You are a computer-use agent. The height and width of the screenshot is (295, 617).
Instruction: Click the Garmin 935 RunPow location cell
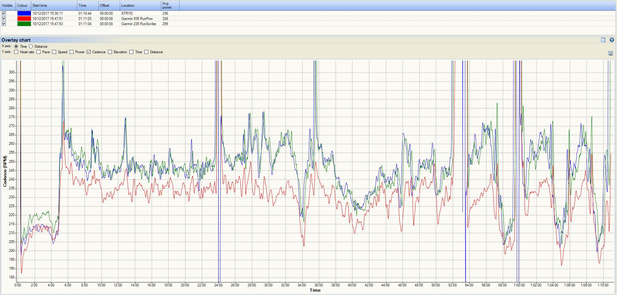pyautogui.click(x=137, y=19)
